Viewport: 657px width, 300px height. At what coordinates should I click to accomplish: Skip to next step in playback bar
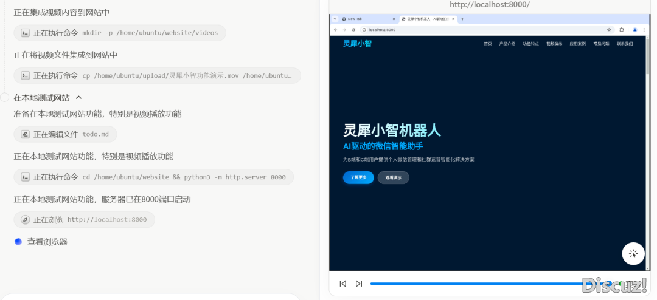point(358,284)
